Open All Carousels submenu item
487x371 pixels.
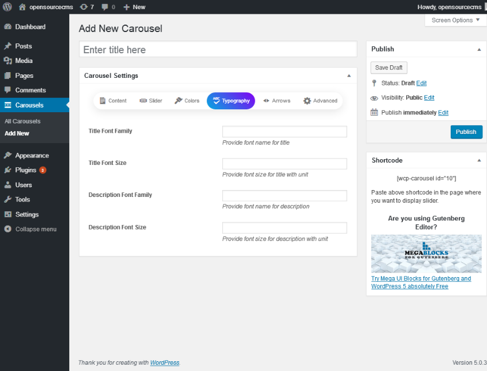tap(22, 121)
